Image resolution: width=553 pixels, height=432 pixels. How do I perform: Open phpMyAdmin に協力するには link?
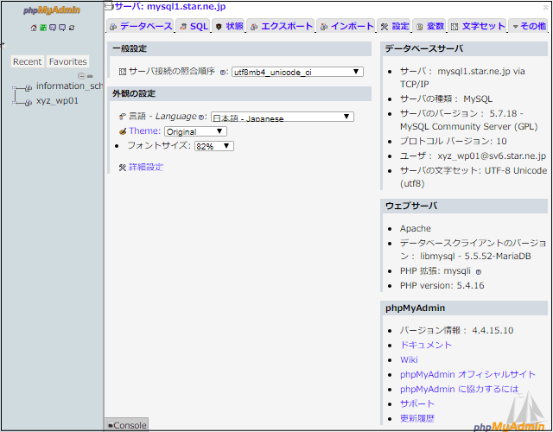(459, 390)
